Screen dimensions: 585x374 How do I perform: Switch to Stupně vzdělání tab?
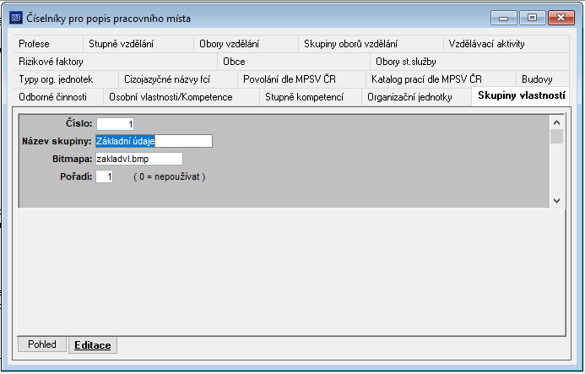click(x=138, y=44)
